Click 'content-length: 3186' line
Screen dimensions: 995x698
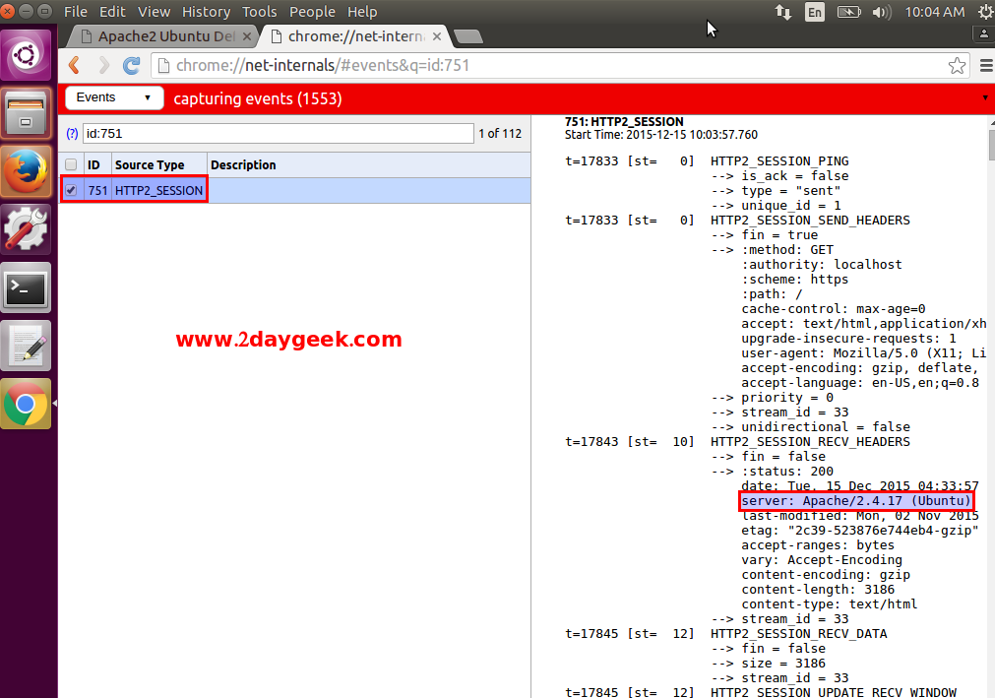(x=818, y=590)
